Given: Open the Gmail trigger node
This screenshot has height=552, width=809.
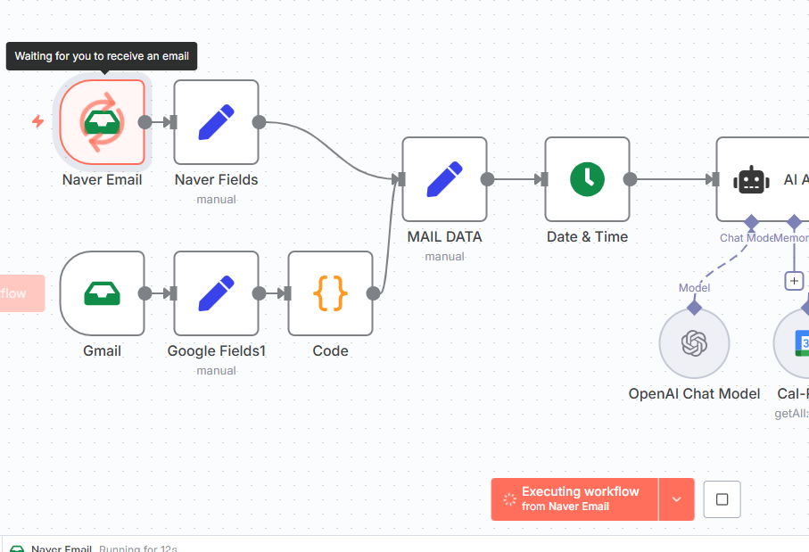Looking at the screenshot, I should 103,293.
